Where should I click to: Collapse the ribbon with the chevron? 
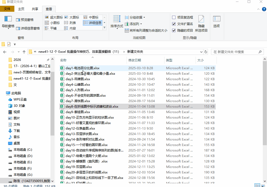(258, 9)
